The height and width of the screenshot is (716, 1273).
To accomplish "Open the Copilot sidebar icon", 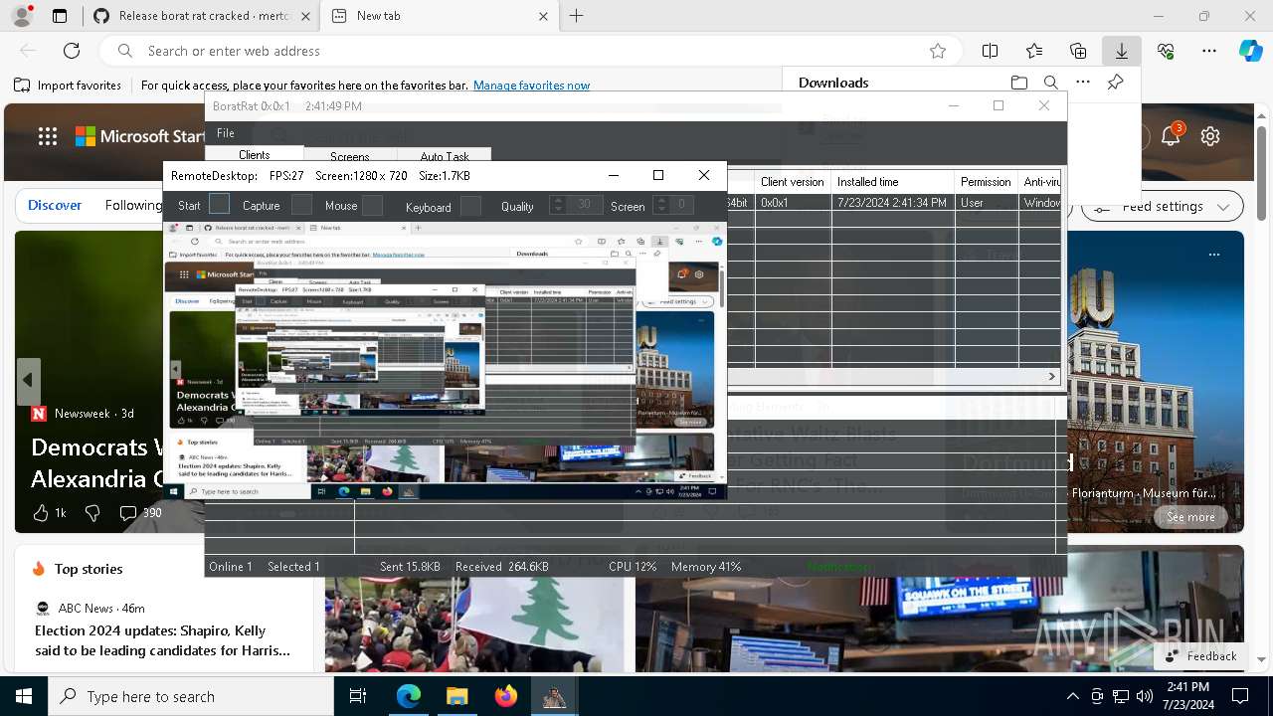I will point(1250,51).
